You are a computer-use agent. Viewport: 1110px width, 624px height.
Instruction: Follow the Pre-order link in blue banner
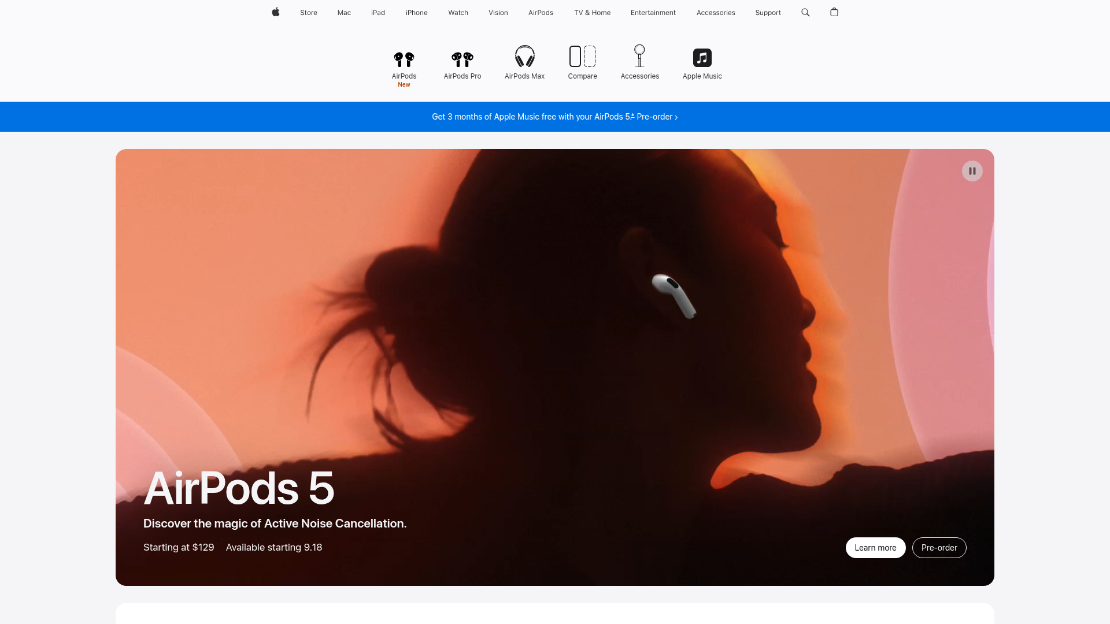tap(657, 117)
